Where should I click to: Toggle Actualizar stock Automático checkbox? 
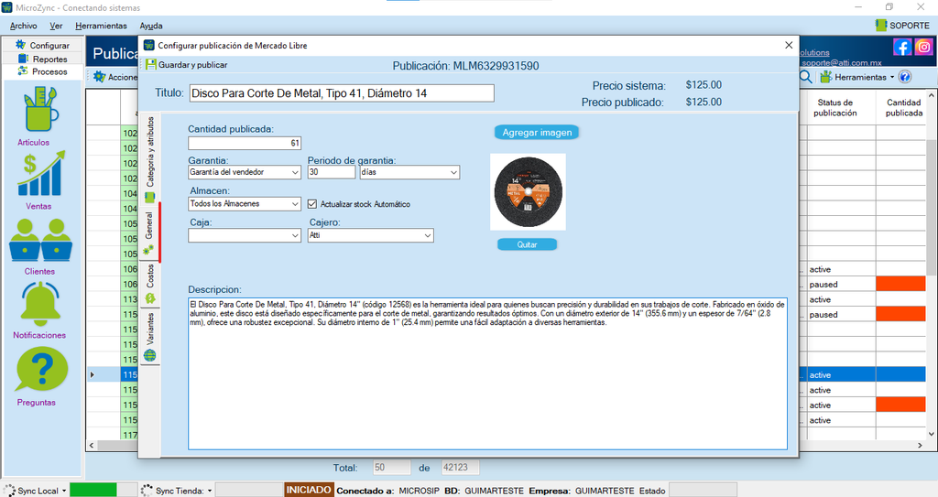tap(311, 204)
